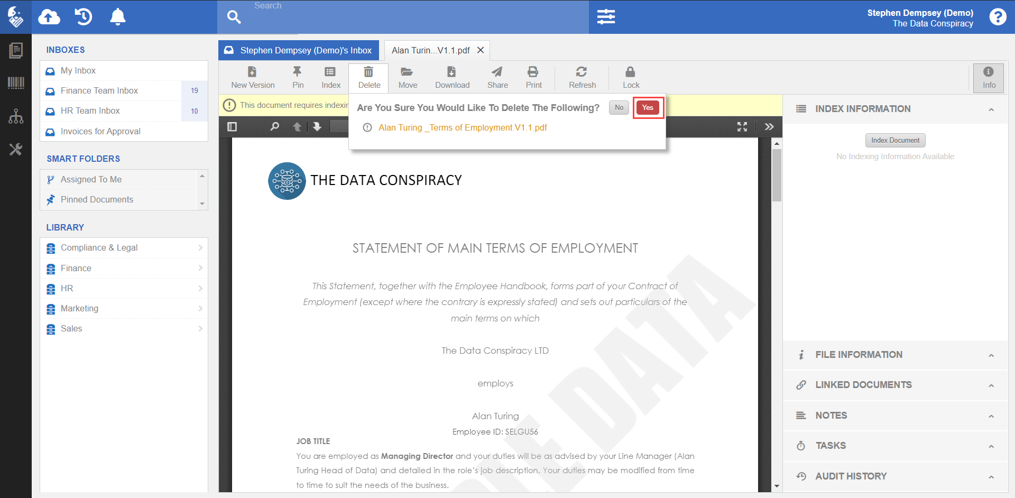Image resolution: width=1015 pixels, height=498 pixels.
Task: Close the Alan Turin...V1.1.pdf tab
Action: (481, 50)
